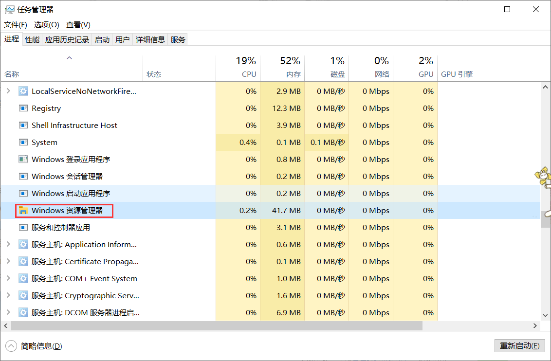Click the horizontal scrollbar thumb

217,326
